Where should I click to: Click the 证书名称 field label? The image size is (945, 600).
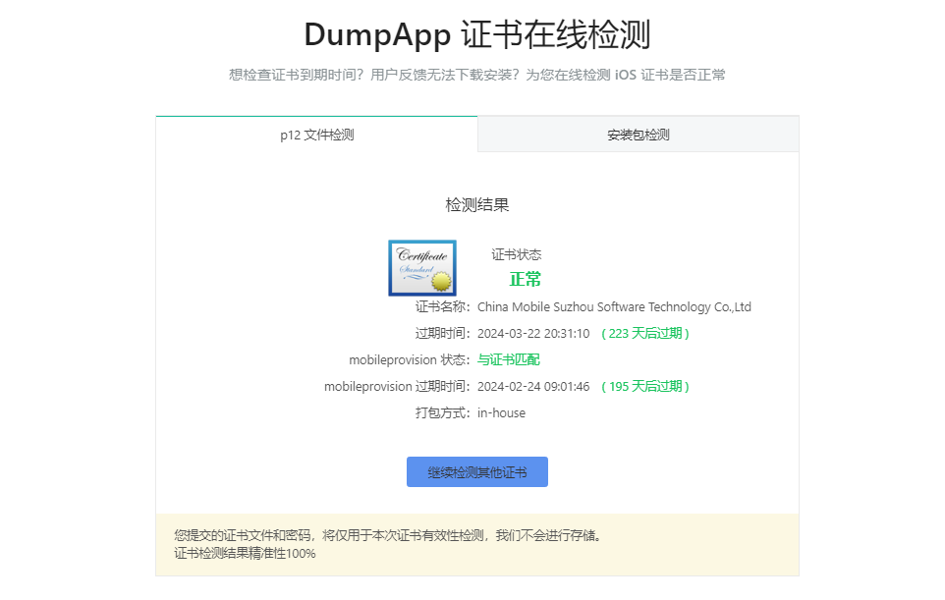[x=442, y=307]
